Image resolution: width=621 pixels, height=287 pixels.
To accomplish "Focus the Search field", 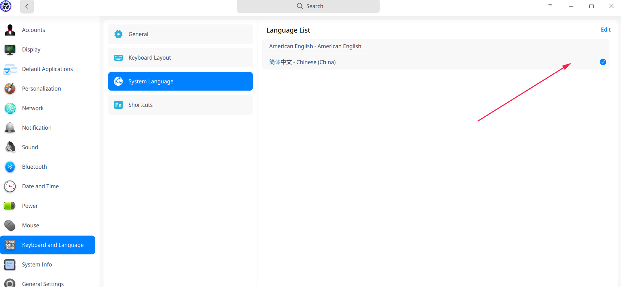I will click(x=308, y=6).
